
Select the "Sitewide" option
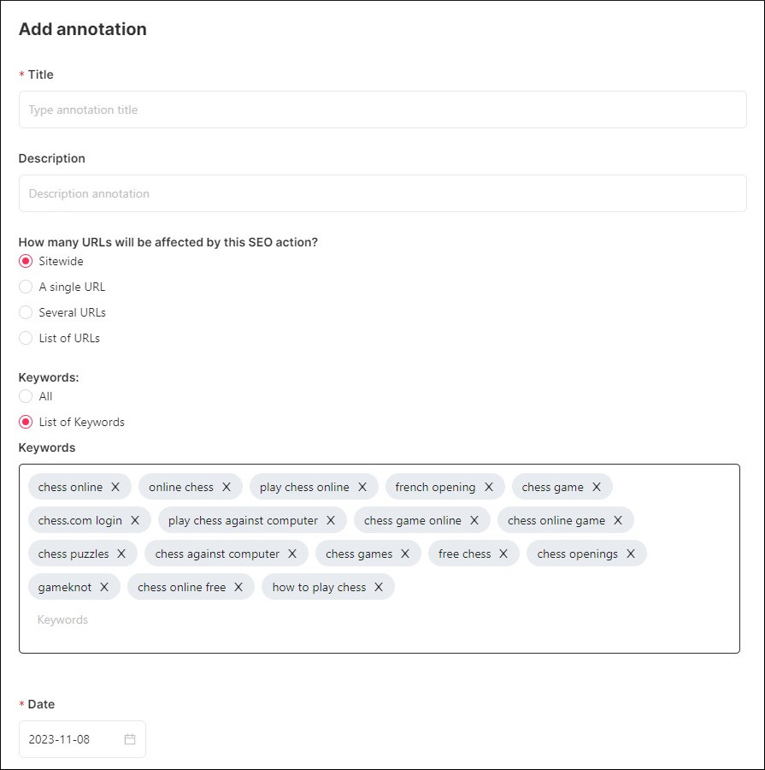[x=26, y=261]
